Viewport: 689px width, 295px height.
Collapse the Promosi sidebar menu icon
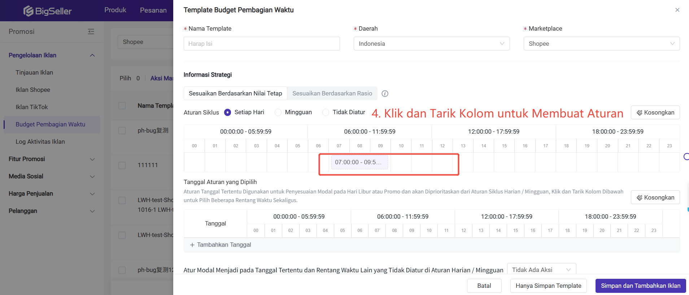91,32
